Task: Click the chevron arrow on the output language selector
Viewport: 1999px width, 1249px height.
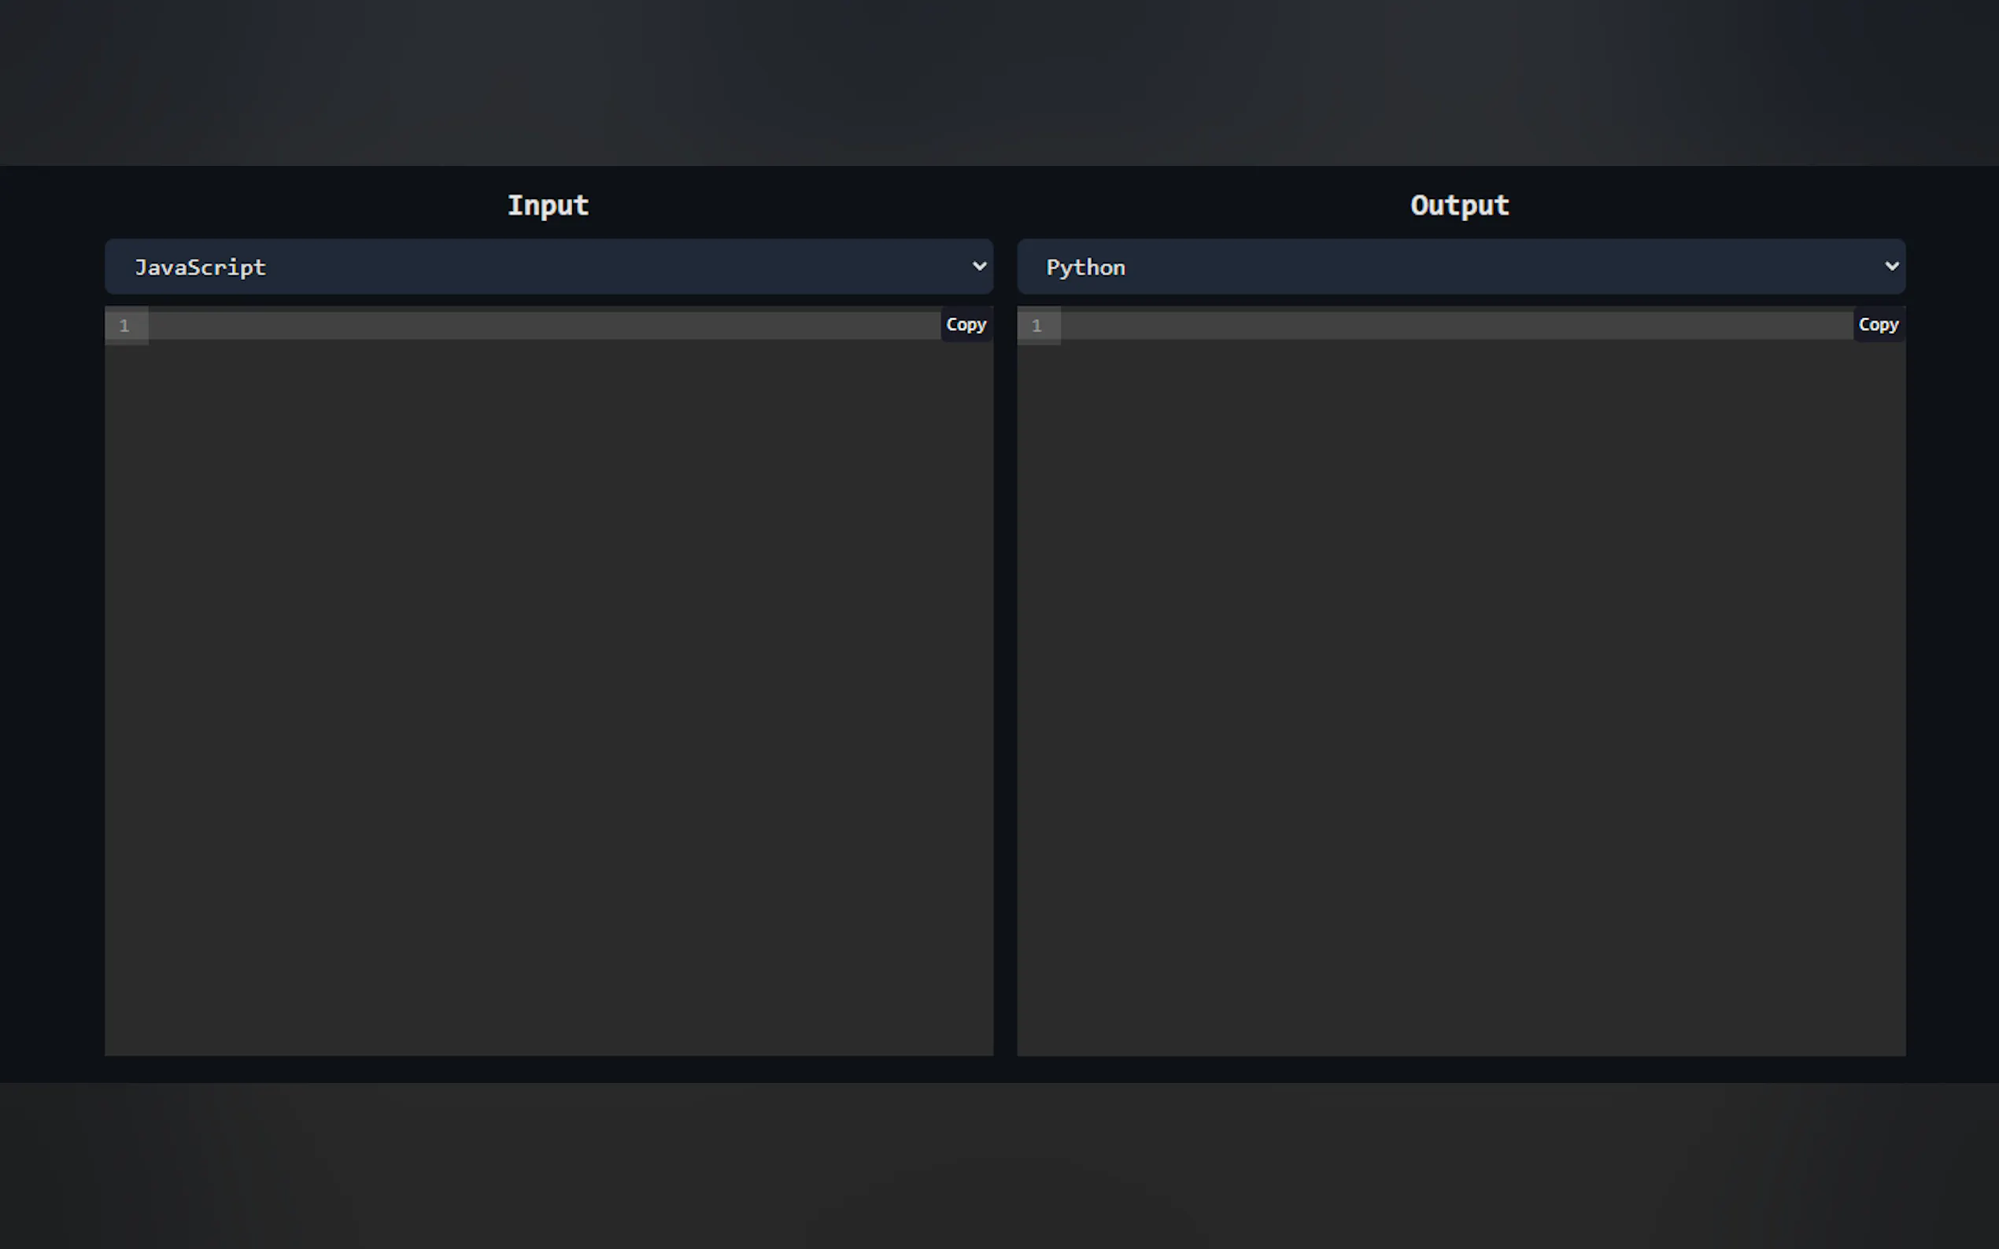Action: [1890, 266]
